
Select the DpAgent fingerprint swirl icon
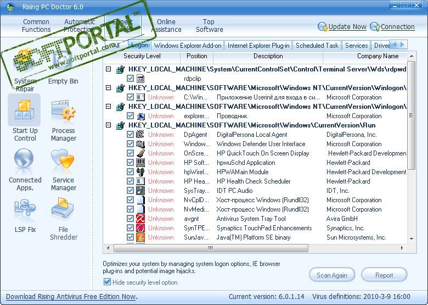tap(140, 135)
